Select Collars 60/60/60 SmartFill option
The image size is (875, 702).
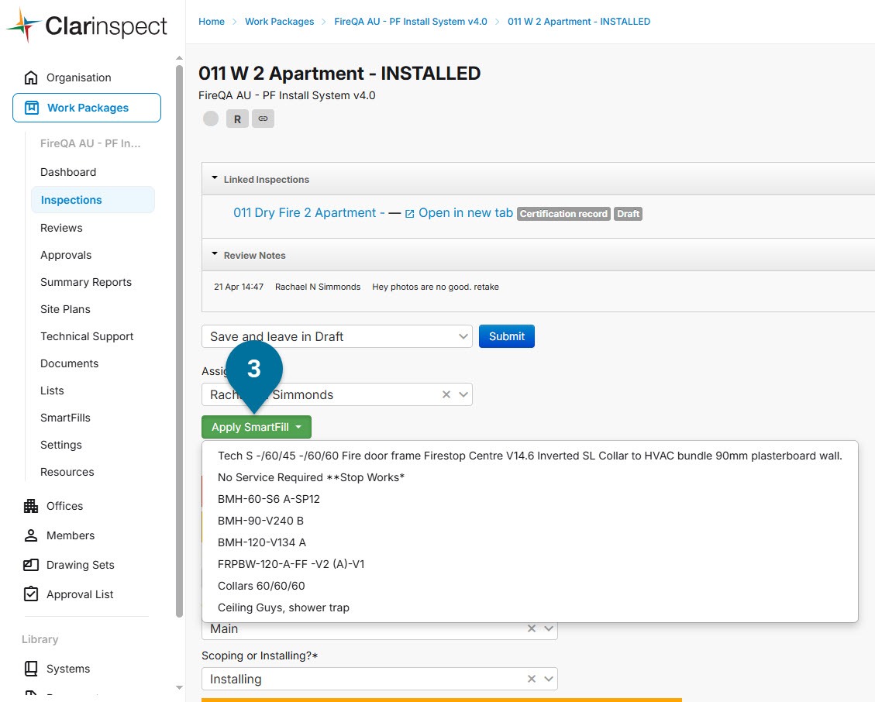529,587
